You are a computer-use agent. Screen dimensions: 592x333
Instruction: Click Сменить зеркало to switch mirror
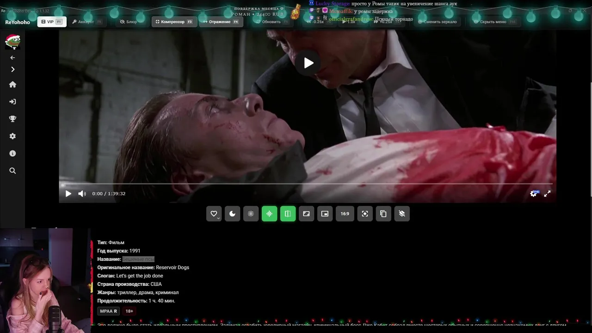tap(438, 22)
